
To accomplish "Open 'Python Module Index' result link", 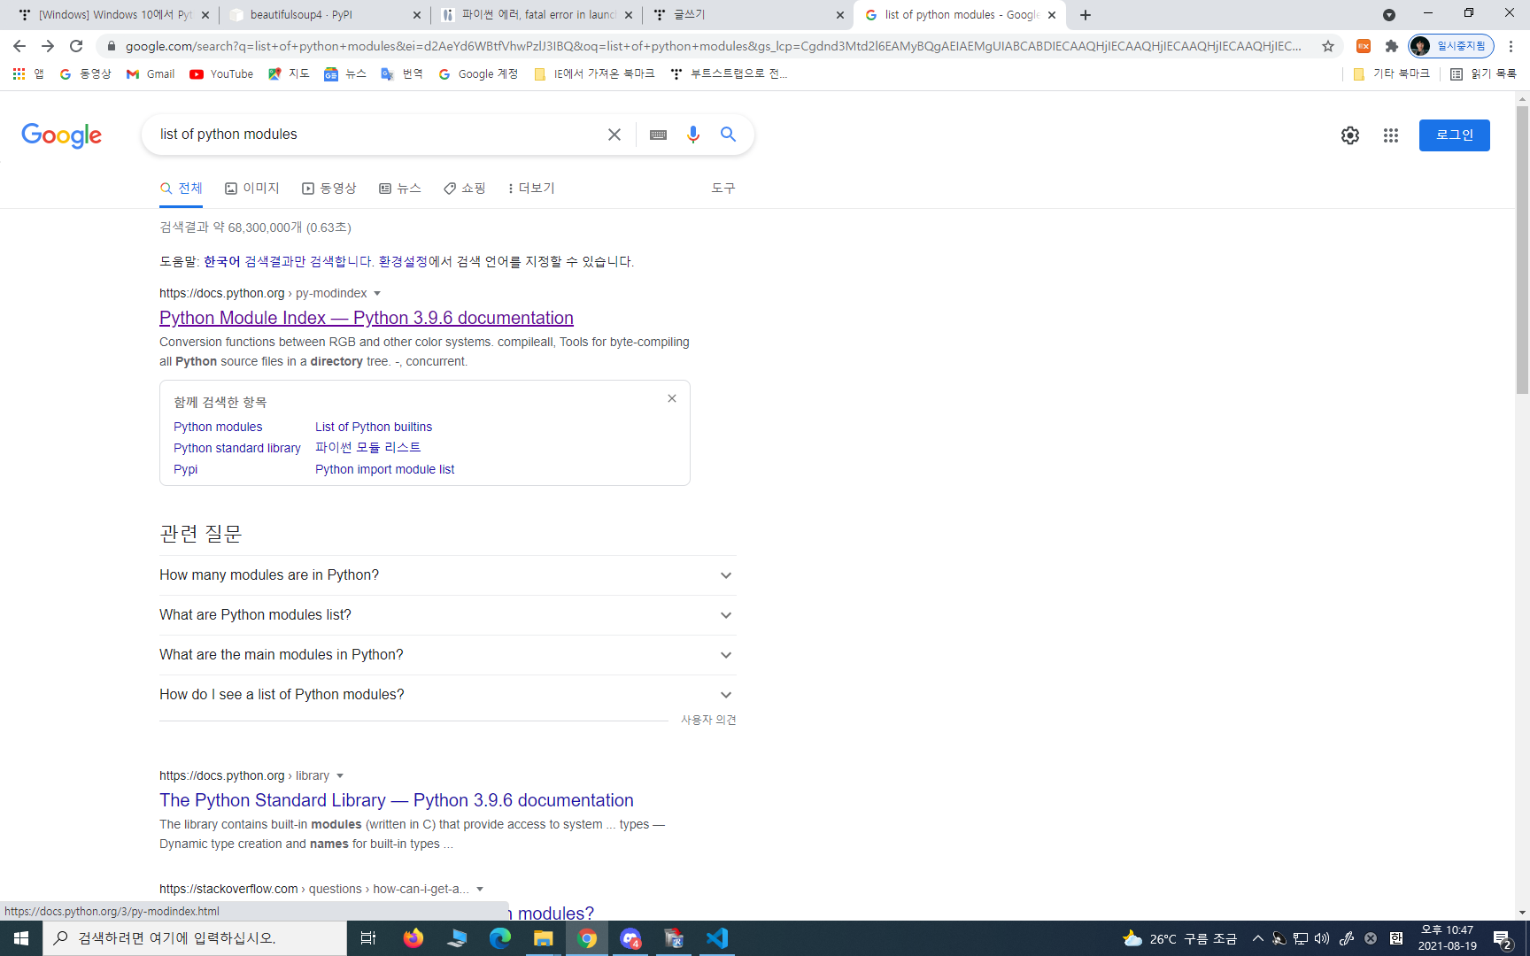I will pyautogui.click(x=367, y=318).
